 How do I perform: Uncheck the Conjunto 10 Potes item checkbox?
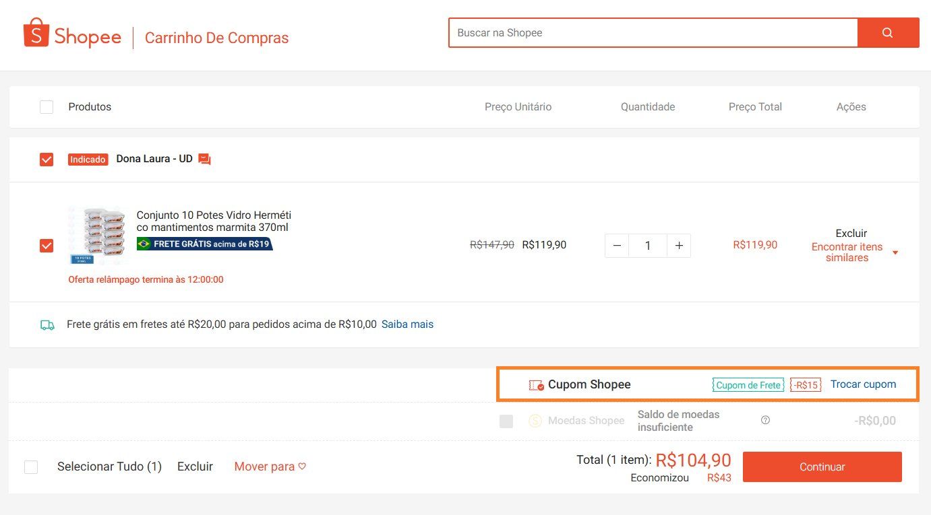[x=47, y=246]
